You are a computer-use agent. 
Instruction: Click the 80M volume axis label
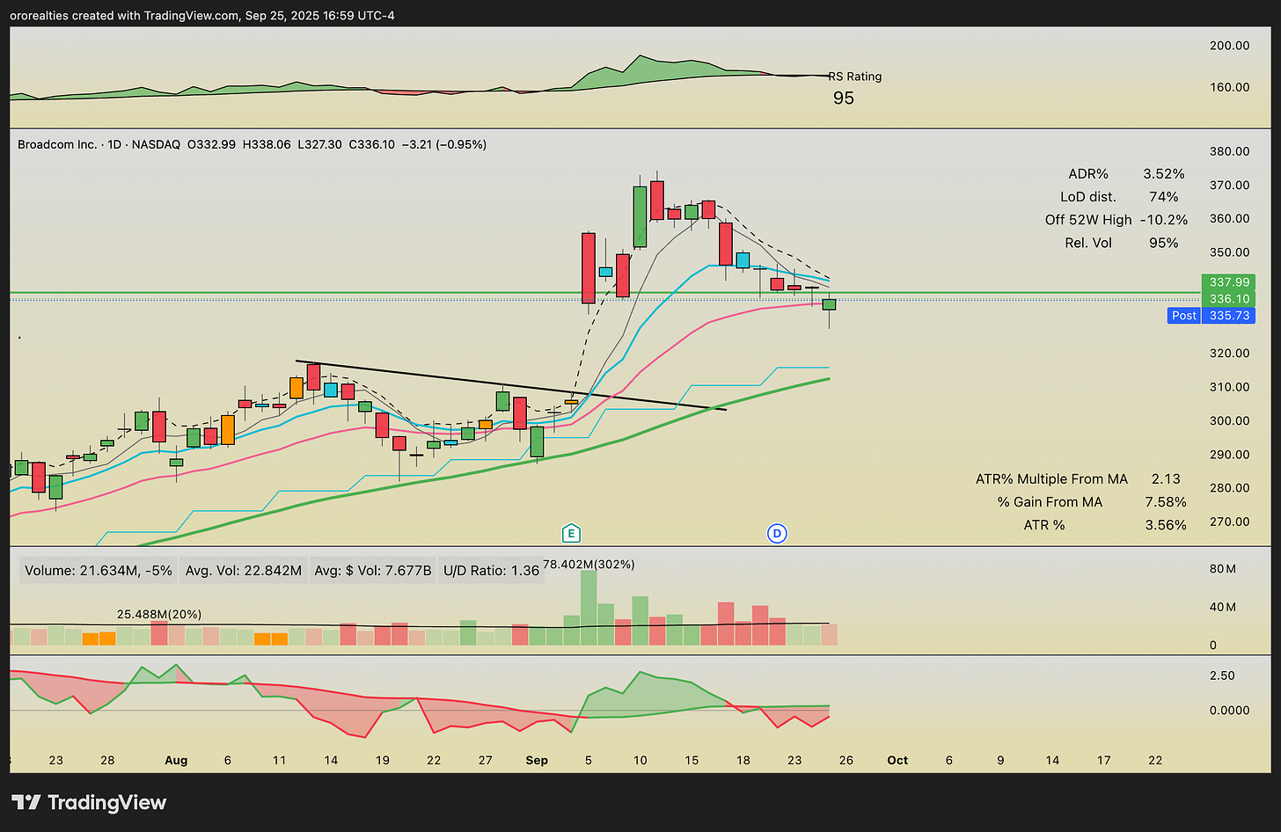pos(1223,569)
